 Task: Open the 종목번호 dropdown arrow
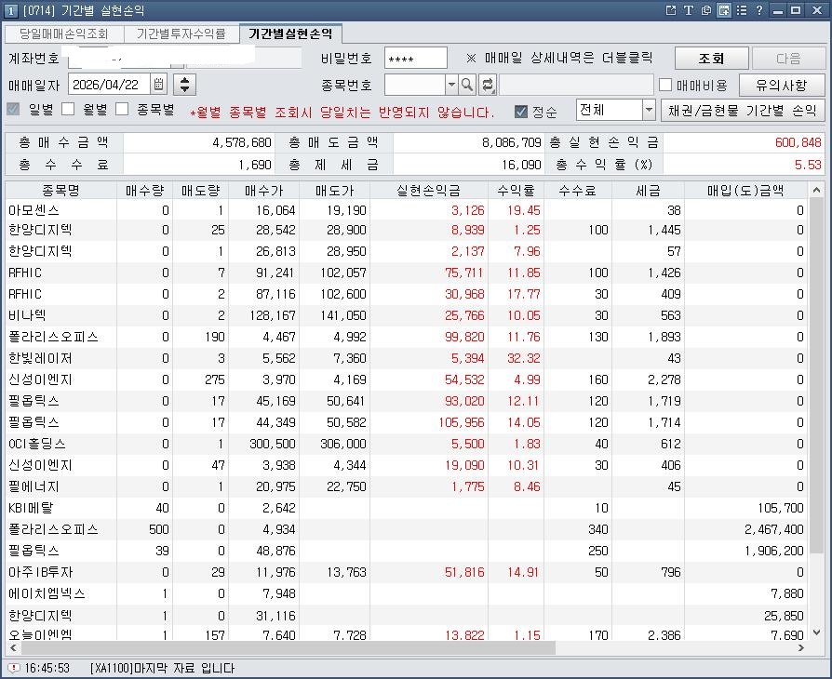451,84
